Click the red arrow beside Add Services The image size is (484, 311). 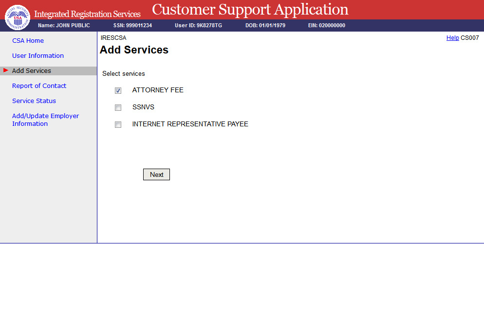tap(6, 70)
